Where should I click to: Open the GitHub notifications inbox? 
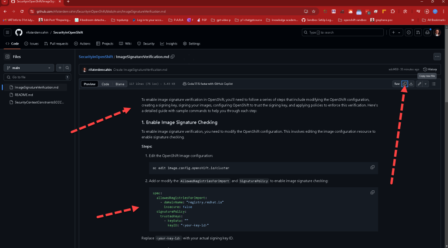(427, 32)
